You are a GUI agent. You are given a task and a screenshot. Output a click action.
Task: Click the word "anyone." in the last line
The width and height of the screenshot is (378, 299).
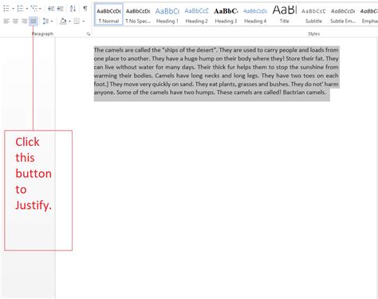pos(104,92)
